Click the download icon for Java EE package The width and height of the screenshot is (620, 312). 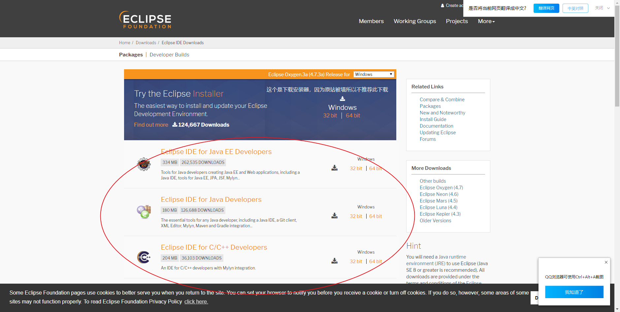point(335,168)
